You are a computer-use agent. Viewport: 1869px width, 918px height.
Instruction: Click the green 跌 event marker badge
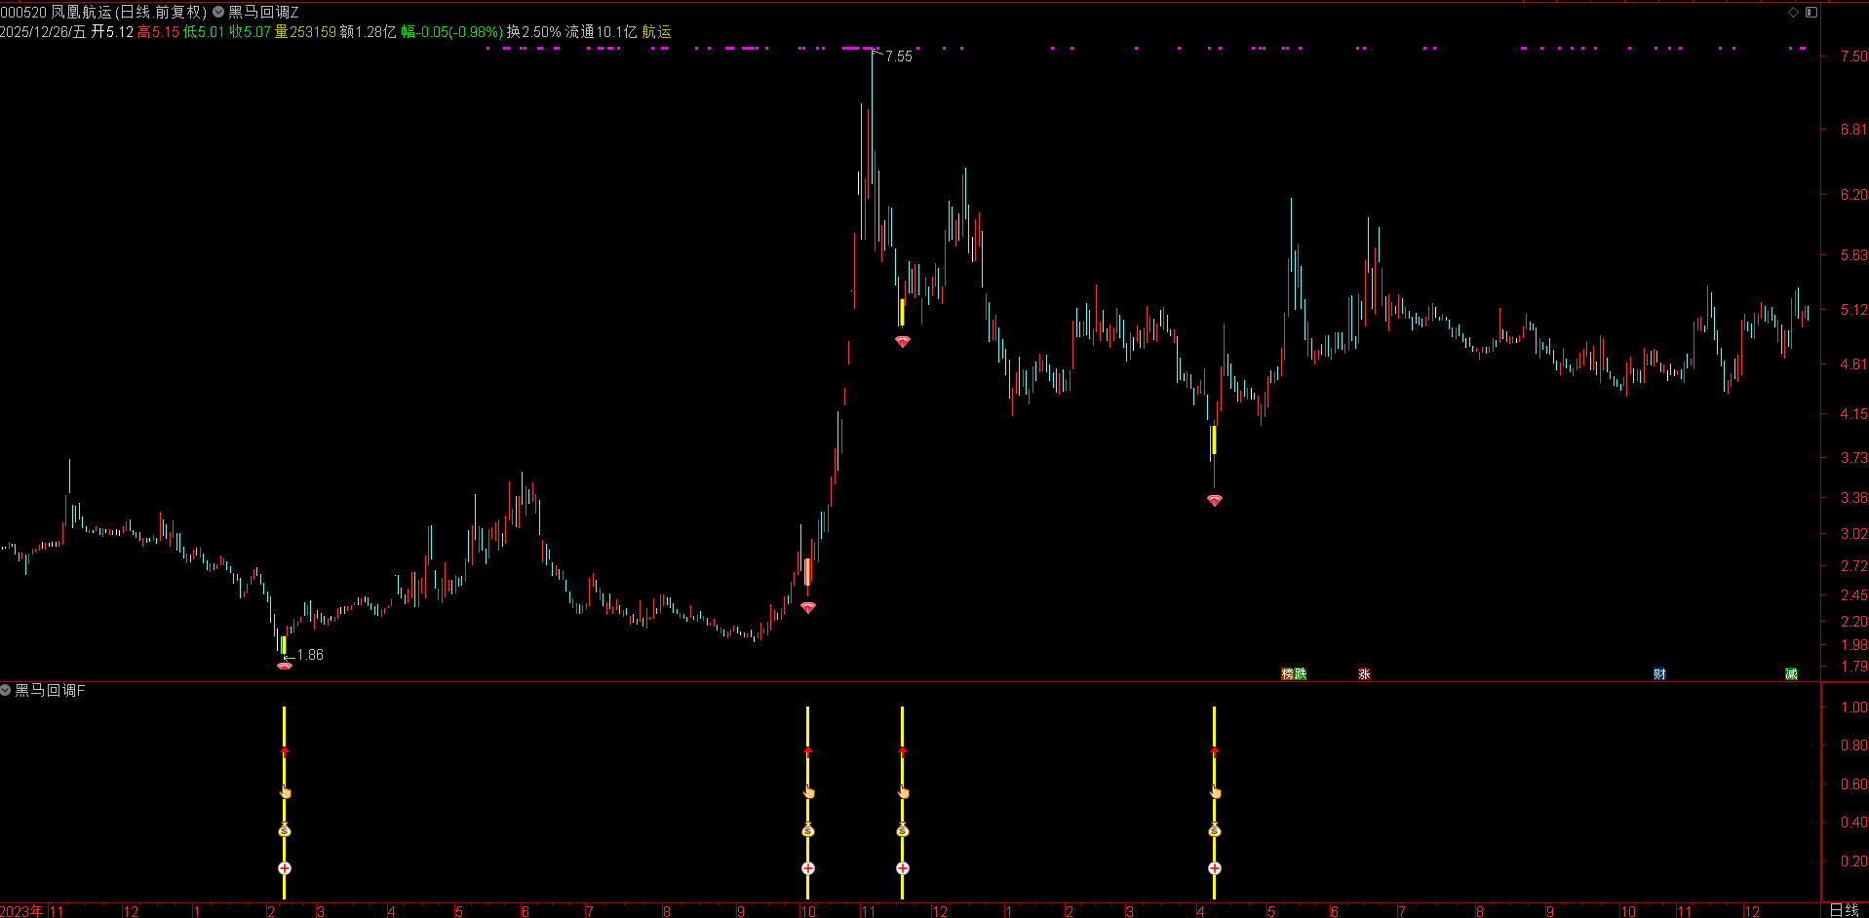(1301, 674)
